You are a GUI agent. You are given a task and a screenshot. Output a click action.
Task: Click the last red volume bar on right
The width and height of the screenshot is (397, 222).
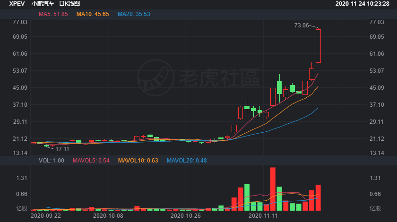tap(318, 198)
